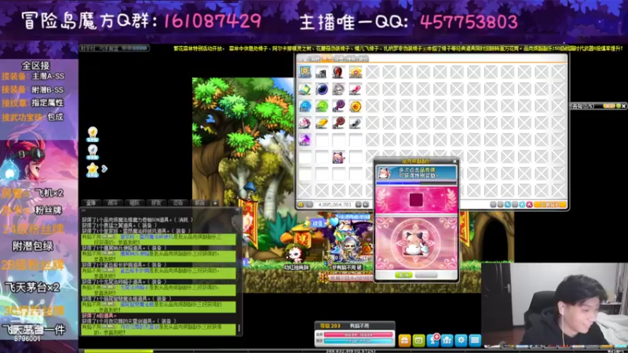Expand the notifier list with the blue chevron
Image resolution: width=628 pixels, height=353 pixels.
(x=104, y=169)
